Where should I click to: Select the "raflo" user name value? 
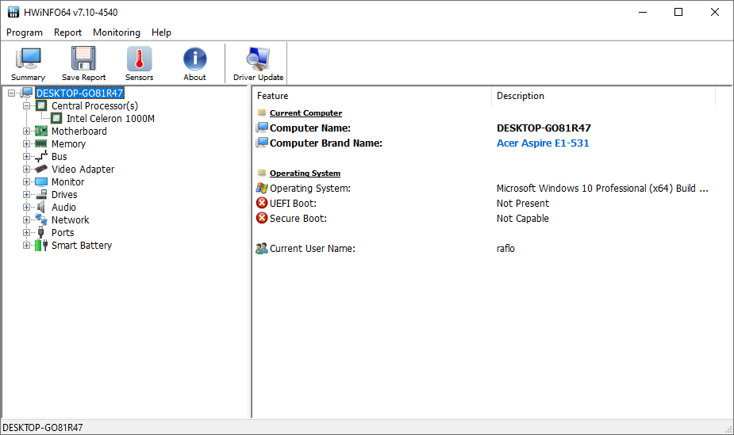[x=505, y=249]
